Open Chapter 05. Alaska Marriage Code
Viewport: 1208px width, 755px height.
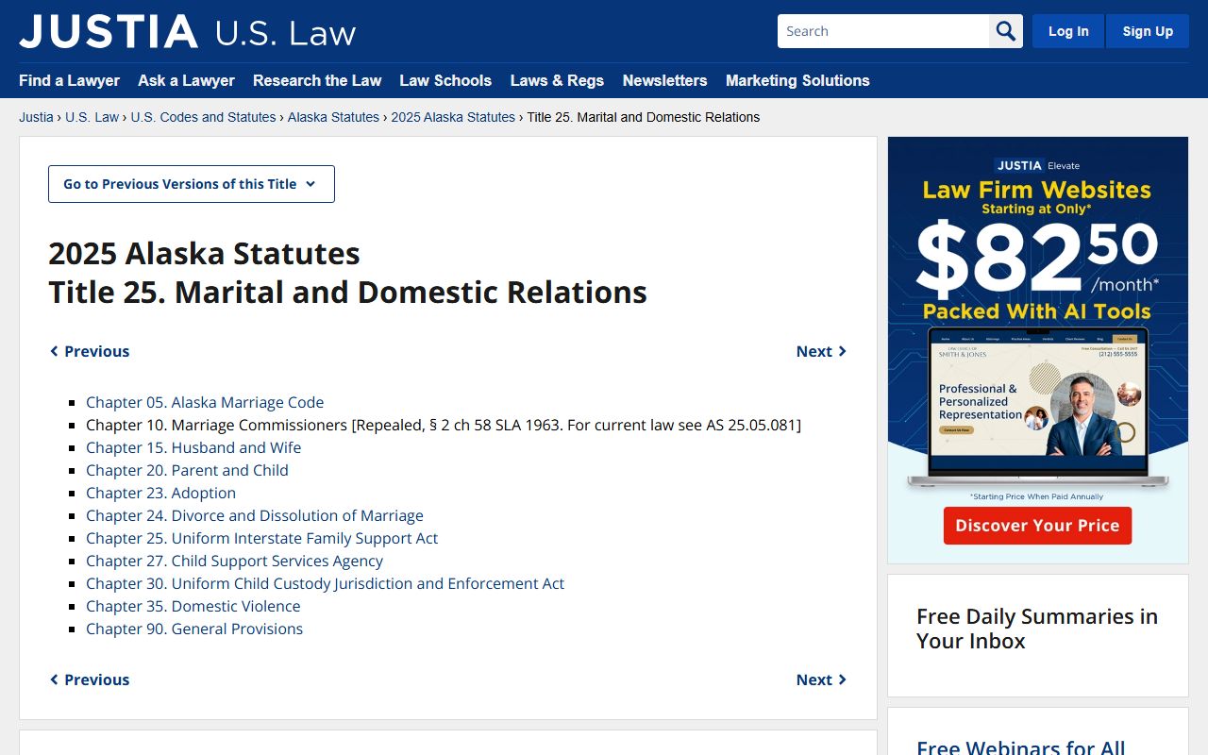coord(205,402)
